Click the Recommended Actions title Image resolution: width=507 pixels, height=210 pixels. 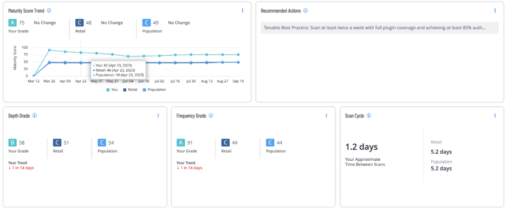[281, 11]
